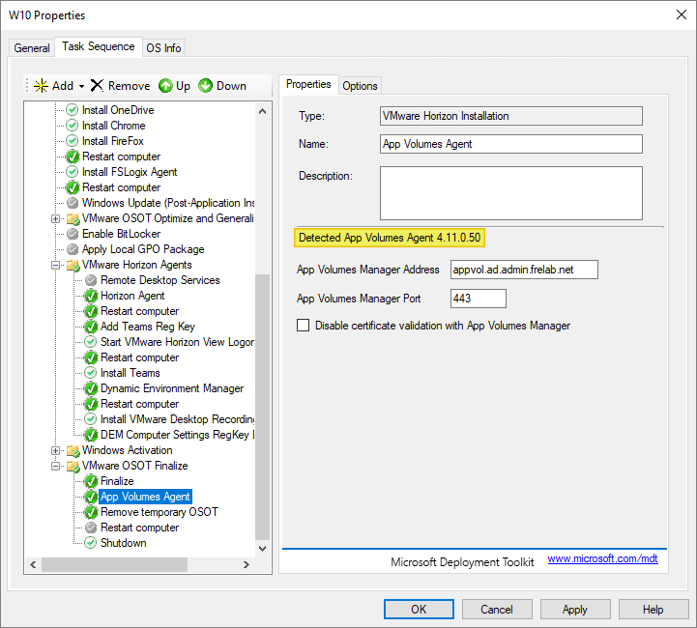Click the Add star icon in toolbar
This screenshot has width=697, height=628.
tap(41, 86)
